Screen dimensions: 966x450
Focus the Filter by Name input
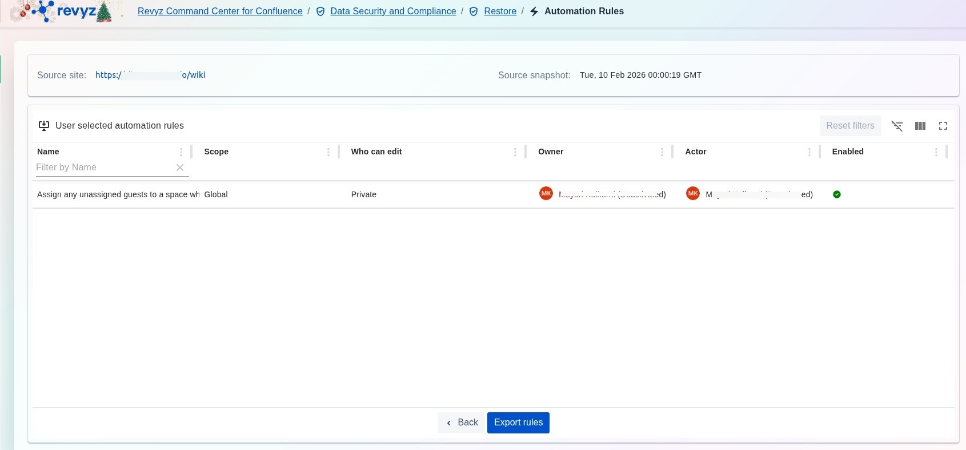[103, 168]
